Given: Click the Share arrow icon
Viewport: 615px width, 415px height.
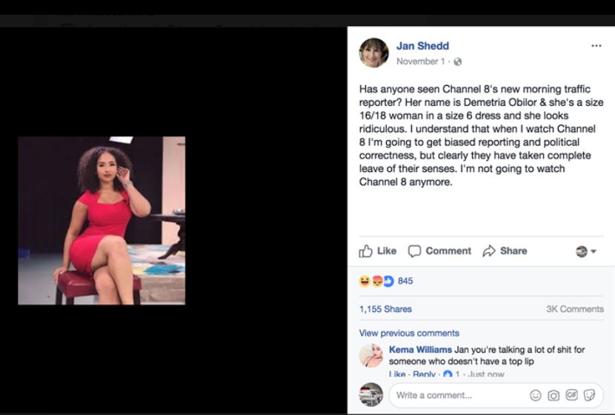Looking at the screenshot, I should pyautogui.click(x=489, y=251).
